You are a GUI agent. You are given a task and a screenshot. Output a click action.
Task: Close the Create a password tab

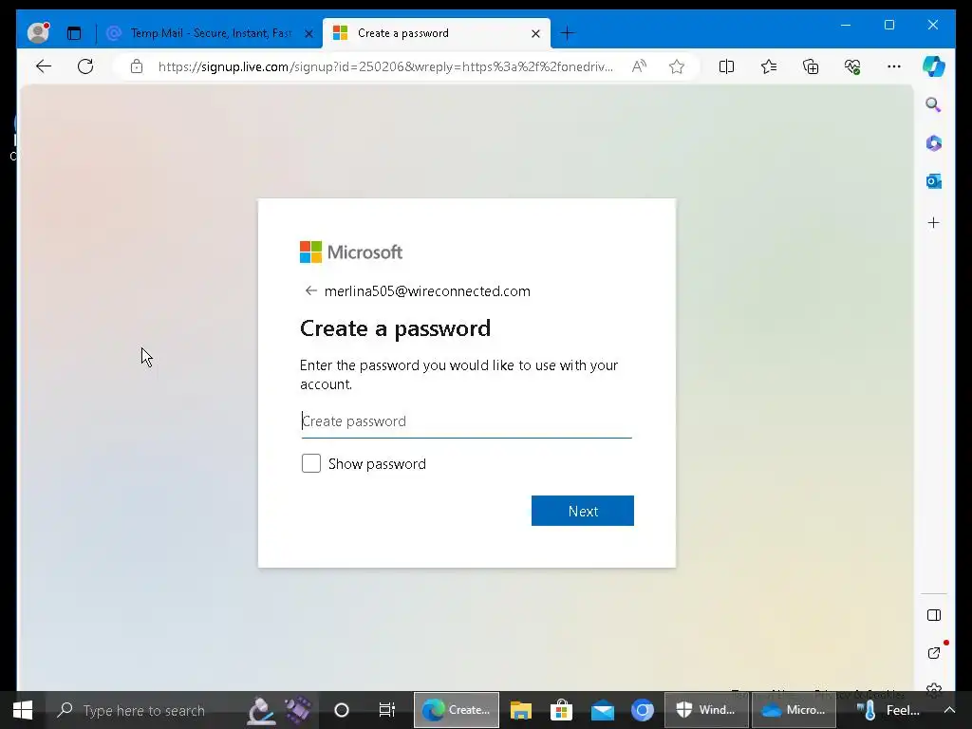point(535,33)
